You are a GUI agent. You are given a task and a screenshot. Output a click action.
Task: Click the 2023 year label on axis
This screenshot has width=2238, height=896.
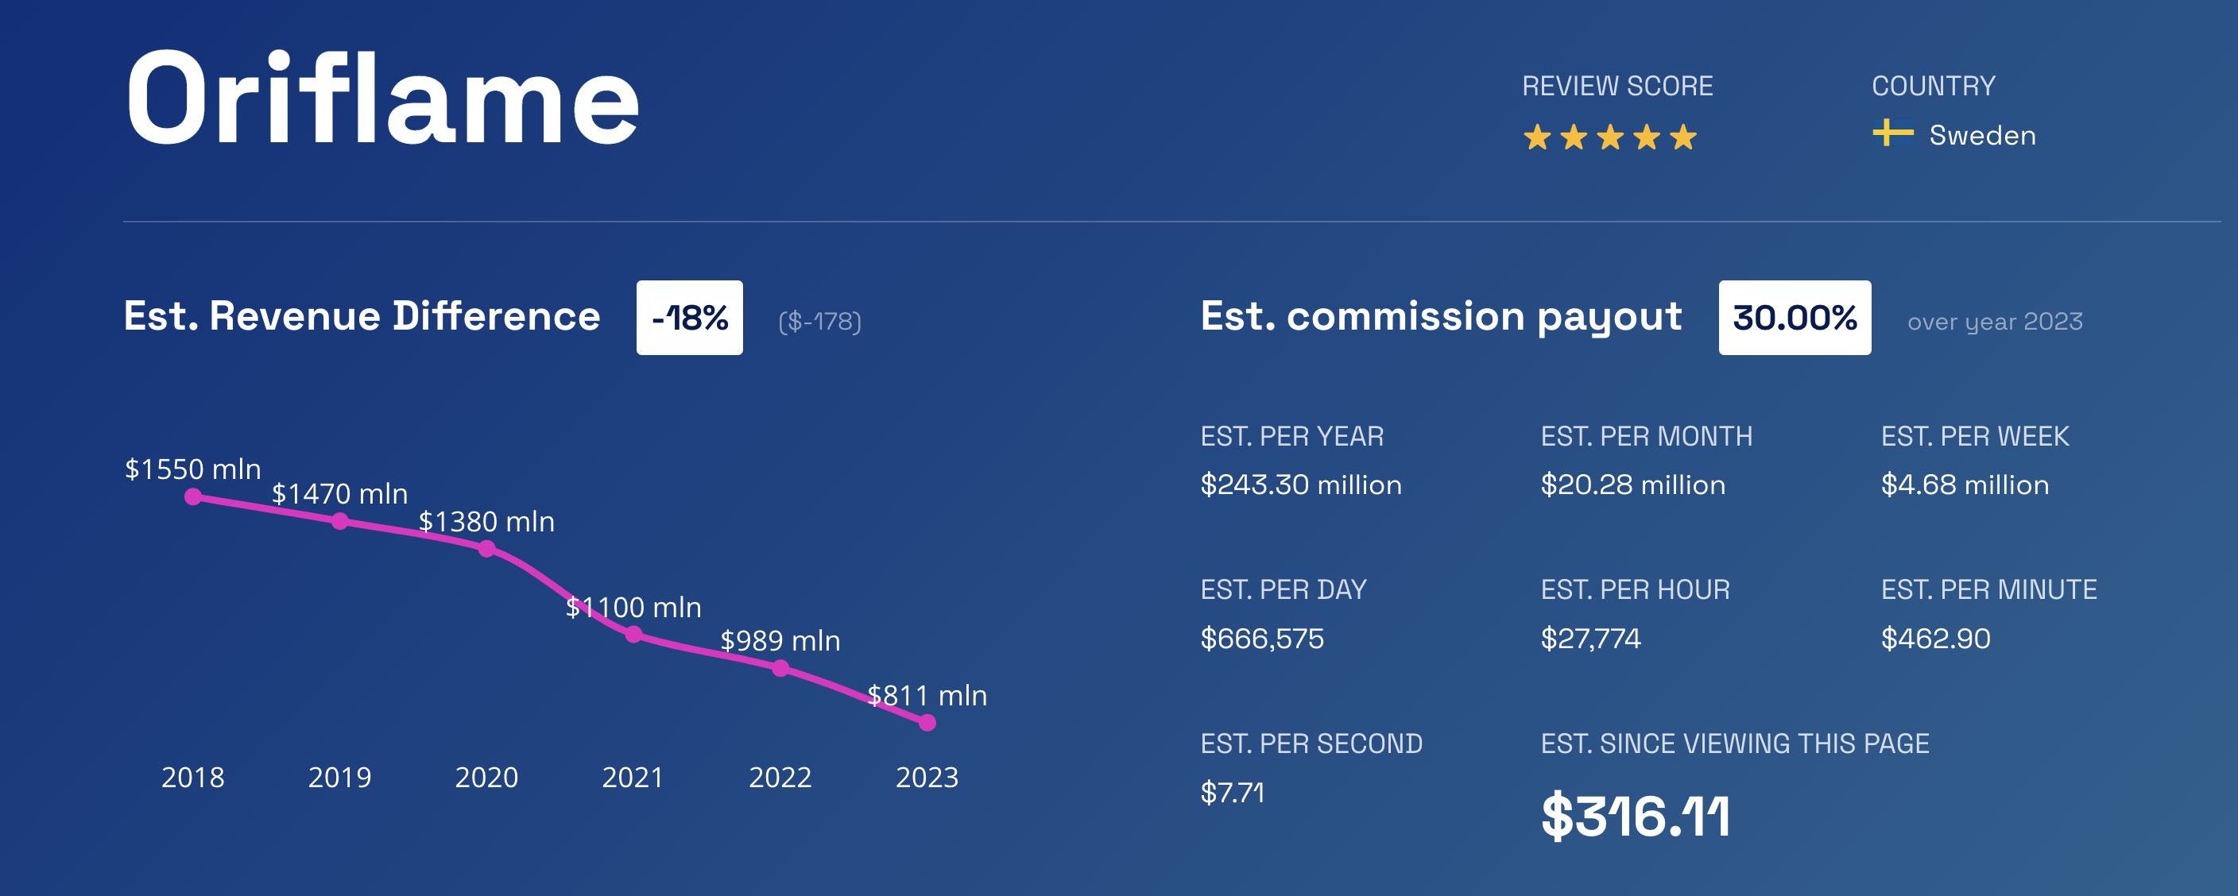(927, 777)
